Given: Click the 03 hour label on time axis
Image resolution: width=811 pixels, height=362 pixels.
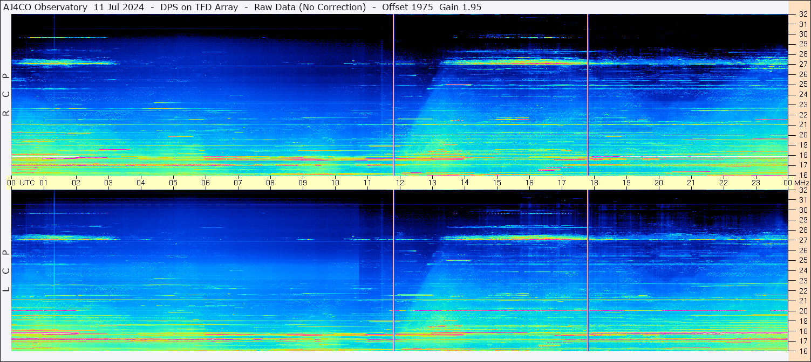Looking at the screenshot, I should click(x=108, y=183).
